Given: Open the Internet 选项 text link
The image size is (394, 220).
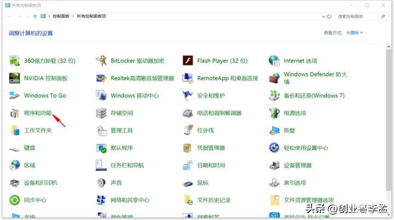Looking at the screenshot, I should 300,61.
